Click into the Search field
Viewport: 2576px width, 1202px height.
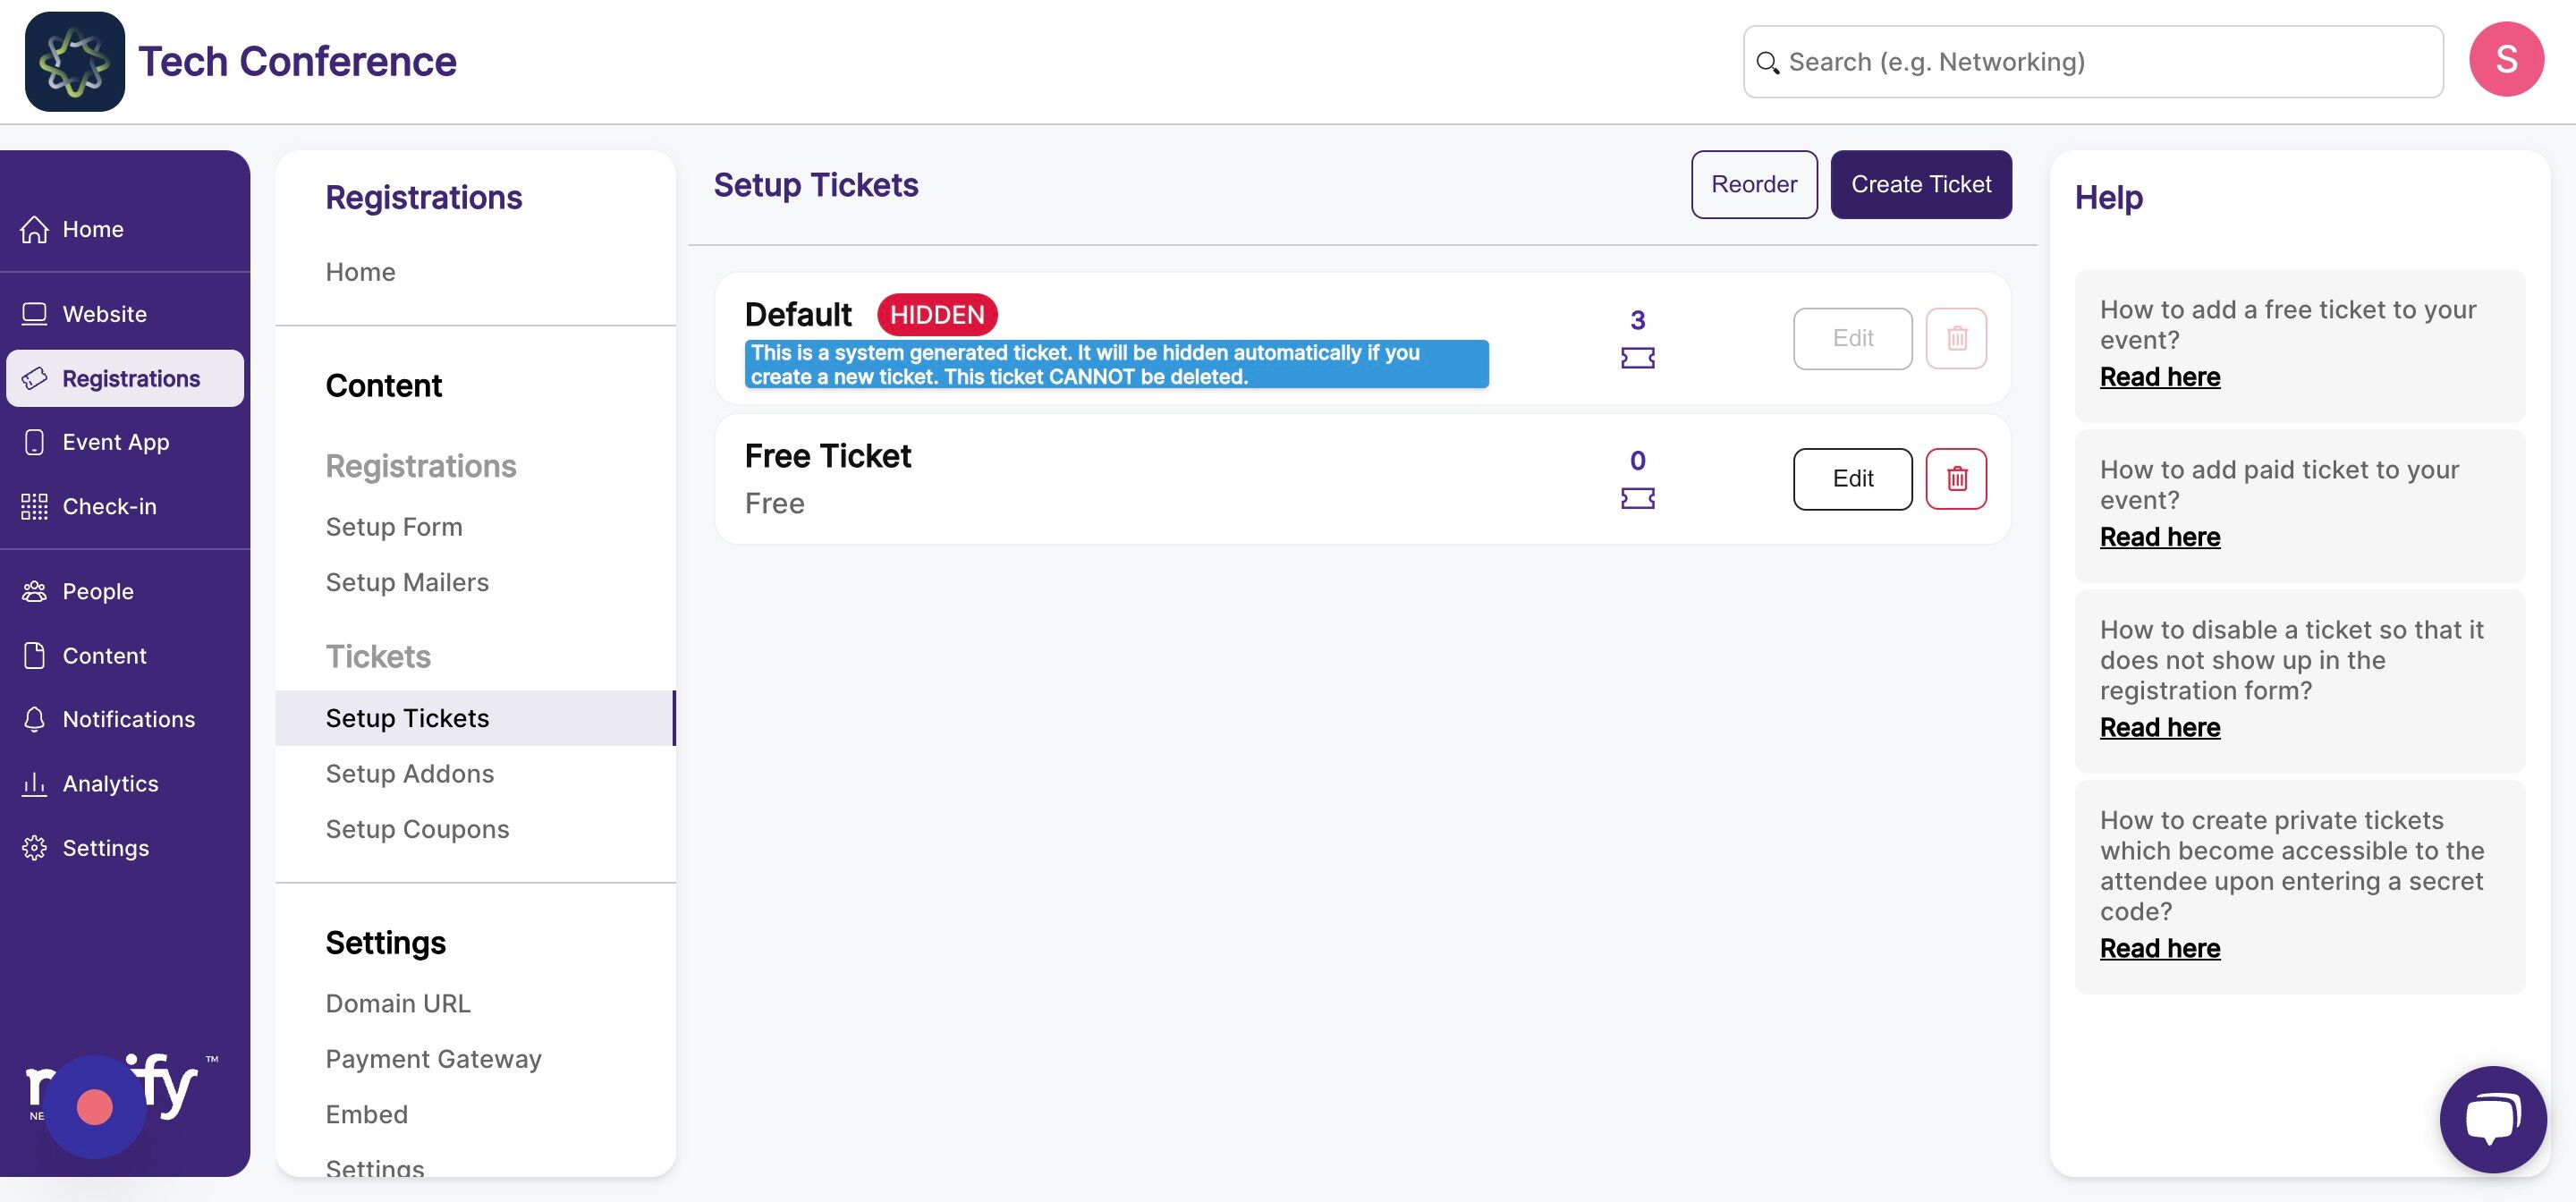pyautogui.click(x=2093, y=62)
